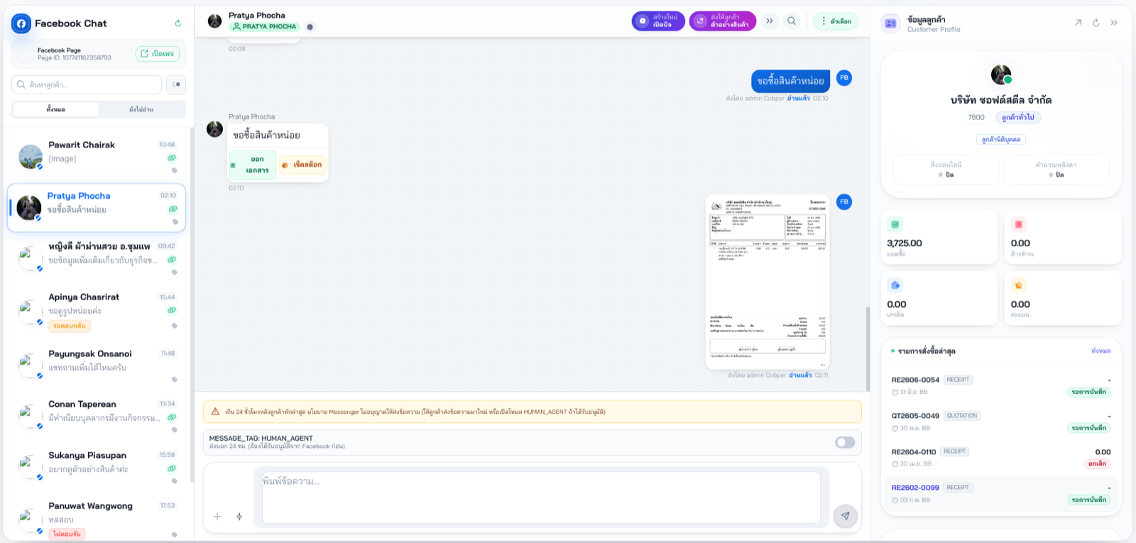
Task: Select the Pratya Phocha conversation
Action: 97,207
